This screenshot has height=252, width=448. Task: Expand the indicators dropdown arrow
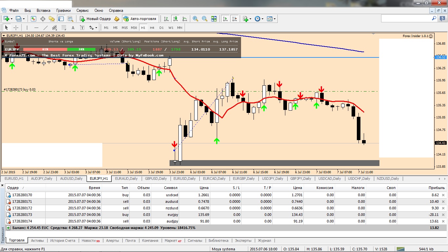tap(251, 19)
